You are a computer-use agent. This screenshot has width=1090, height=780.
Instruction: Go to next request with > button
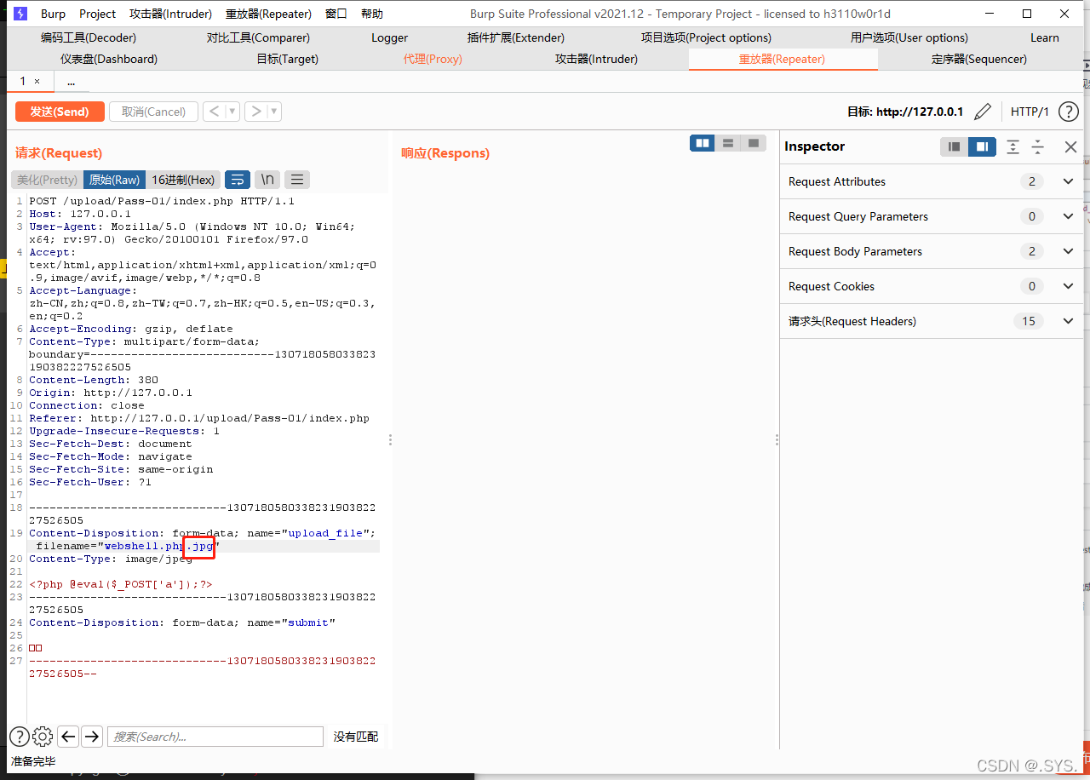[x=255, y=112]
